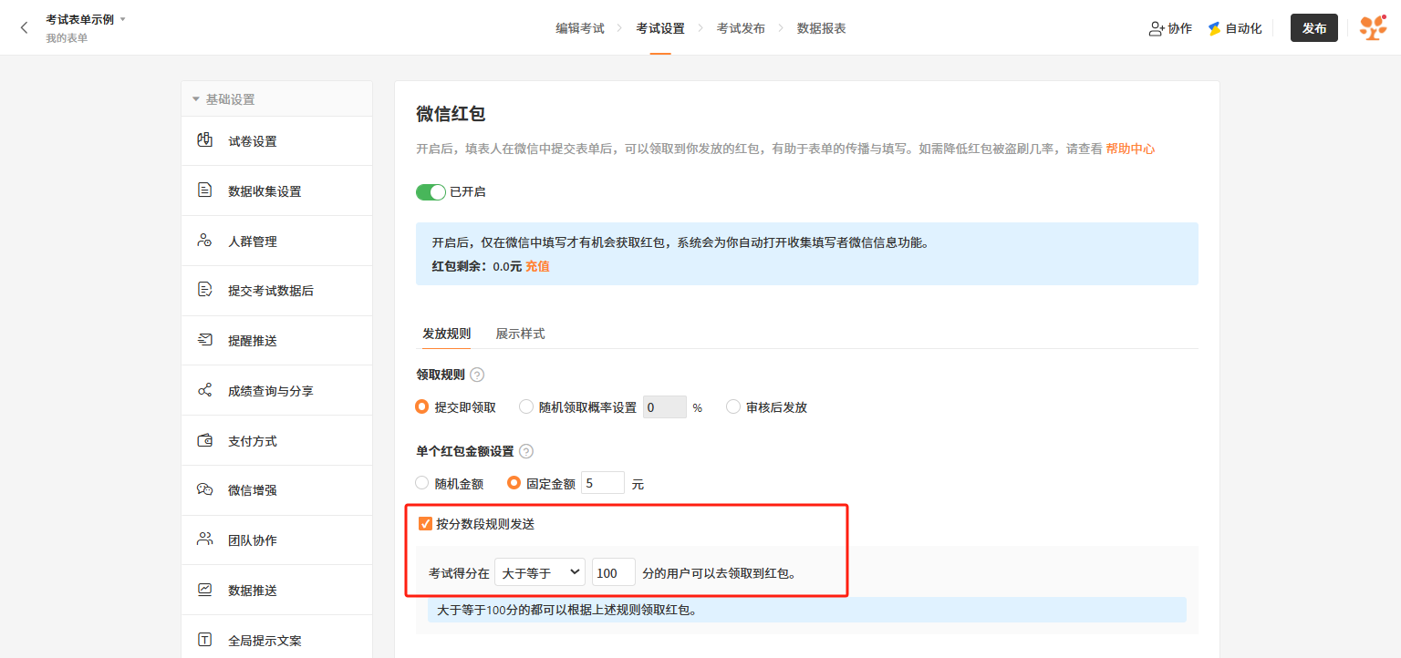
Task: Click the 成绩查询与分享 share icon
Action: (205, 390)
